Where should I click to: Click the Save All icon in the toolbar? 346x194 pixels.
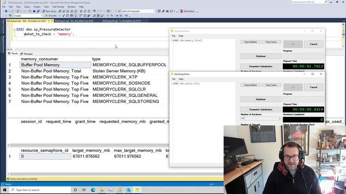point(38,11)
